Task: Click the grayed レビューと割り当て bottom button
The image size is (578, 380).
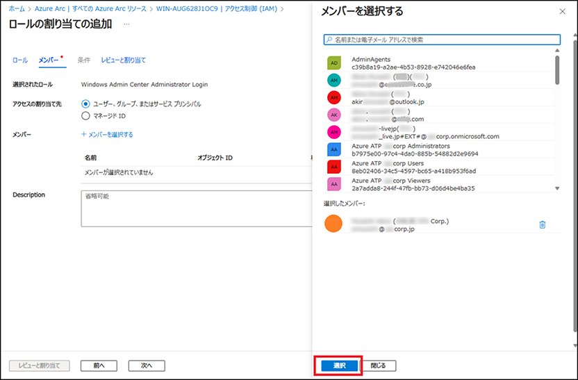Action: 40,365
